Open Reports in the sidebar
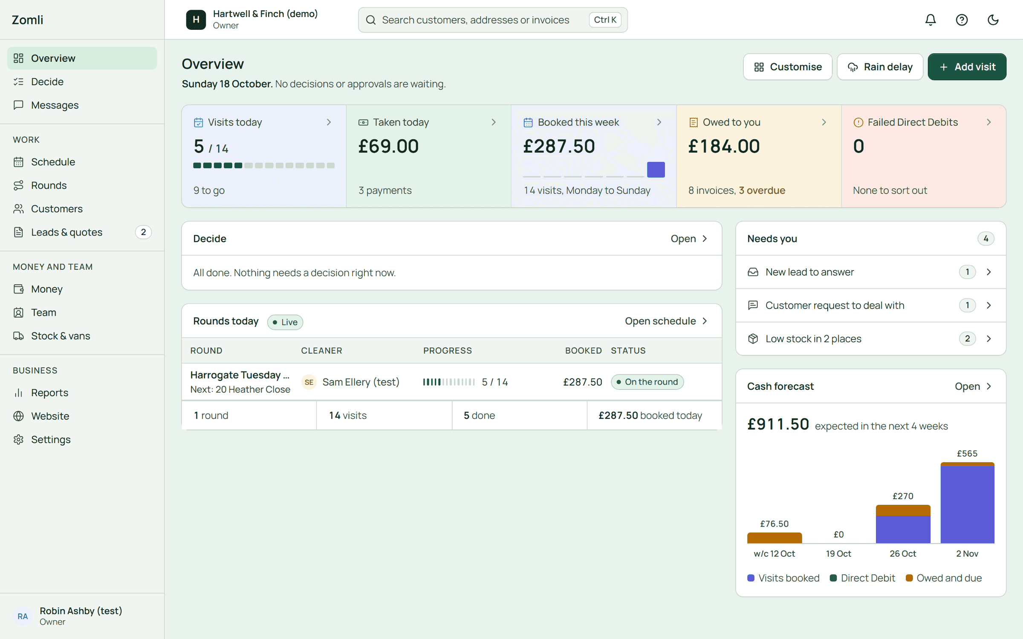 (82, 392)
